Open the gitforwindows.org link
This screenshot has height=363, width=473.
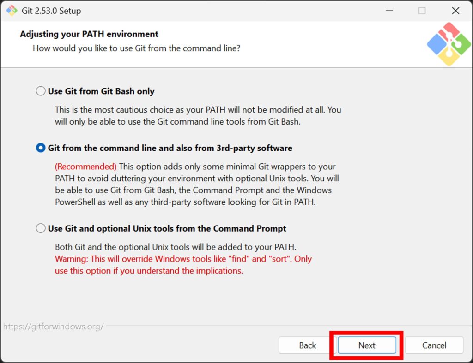(54, 327)
